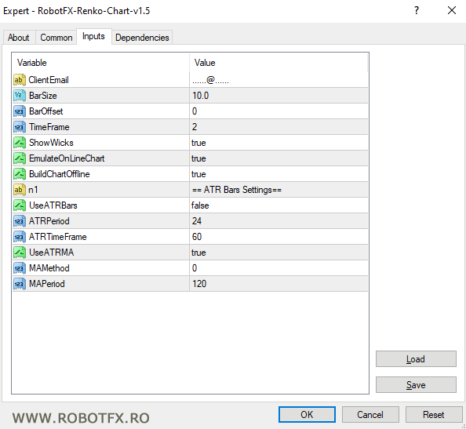The height and width of the screenshot is (429, 466).
Task: Click the MAPeriod integer type icon
Action: 20,284
